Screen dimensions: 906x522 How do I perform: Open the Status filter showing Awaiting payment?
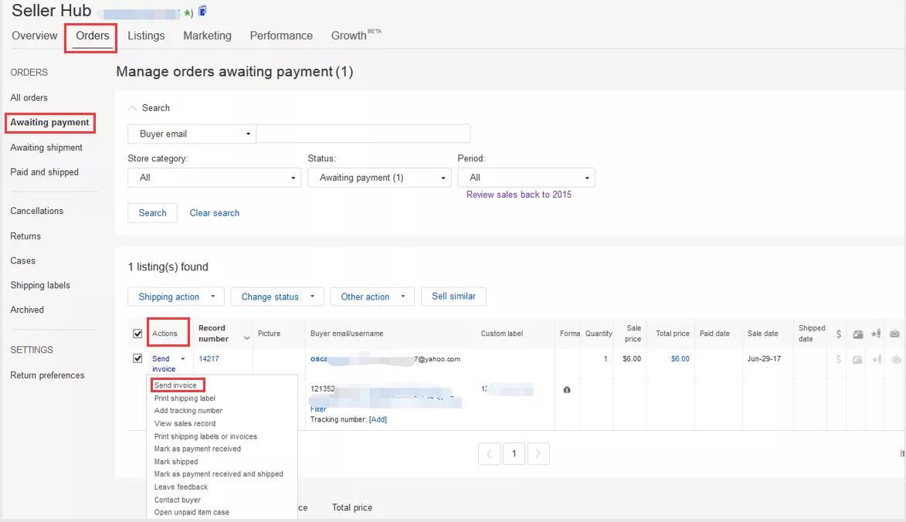(379, 177)
